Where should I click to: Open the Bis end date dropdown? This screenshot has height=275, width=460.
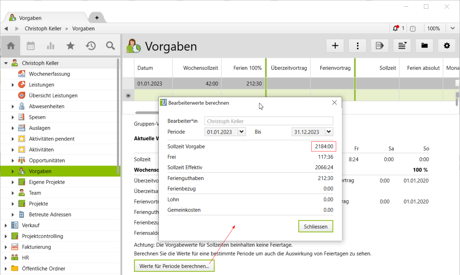click(329, 132)
